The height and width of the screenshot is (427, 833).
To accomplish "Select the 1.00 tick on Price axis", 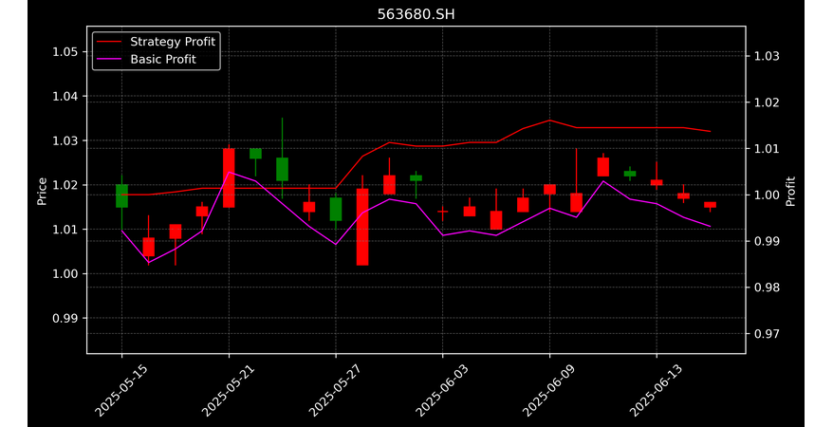I will click(65, 274).
